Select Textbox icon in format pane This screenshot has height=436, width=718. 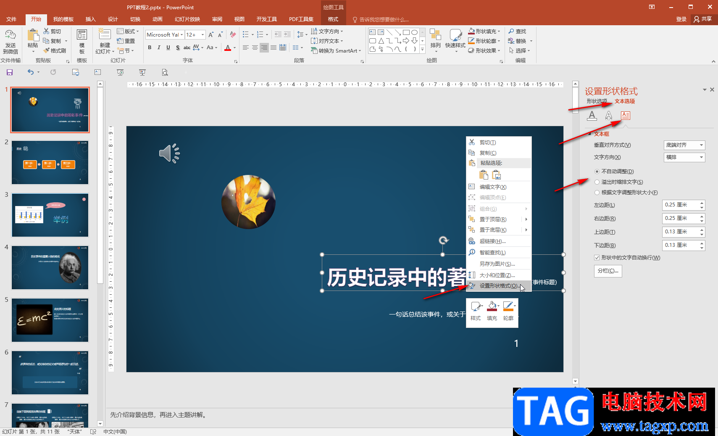click(x=626, y=116)
